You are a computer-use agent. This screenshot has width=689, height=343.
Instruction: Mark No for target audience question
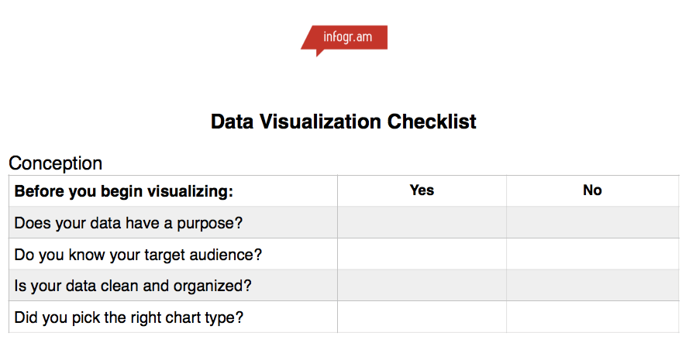coord(593,254)
